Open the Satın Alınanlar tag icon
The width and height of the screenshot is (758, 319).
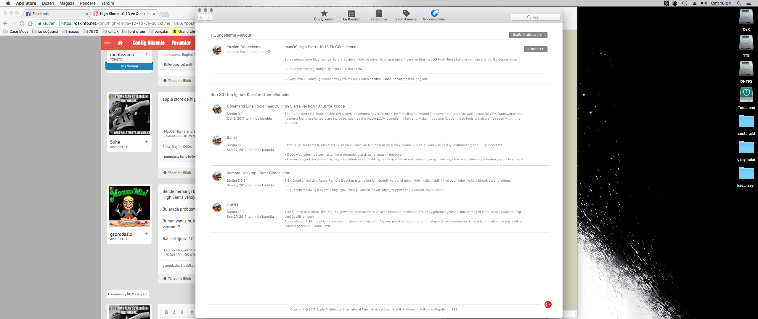(406, 13)
